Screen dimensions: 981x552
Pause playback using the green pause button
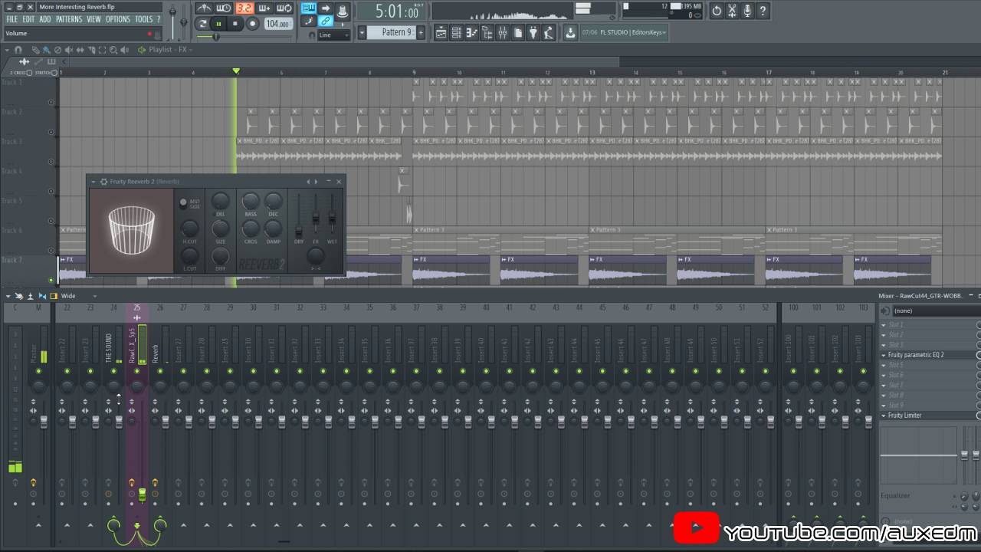pos(218,24)
